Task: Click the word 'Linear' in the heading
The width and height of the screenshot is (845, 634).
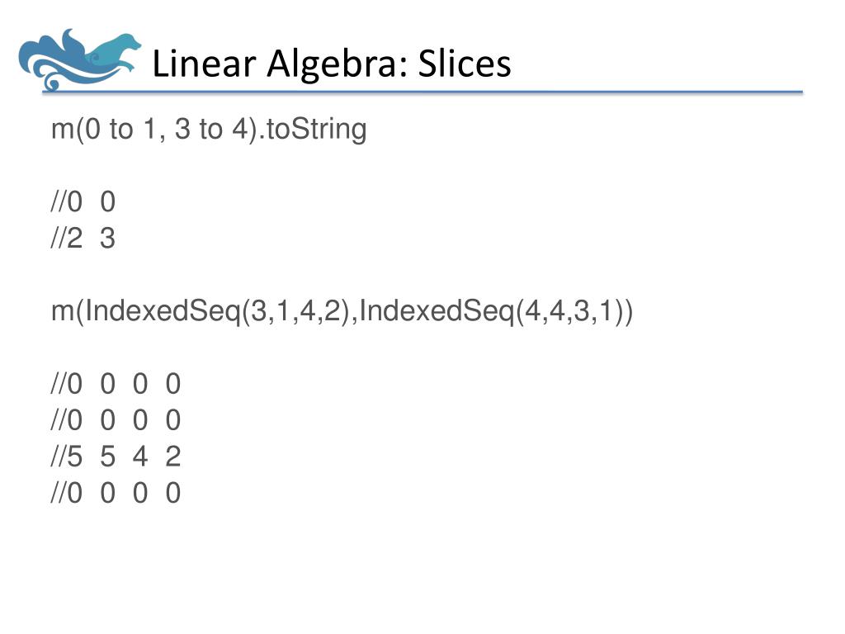Action: pyautogui.click(x=204, y=64)
